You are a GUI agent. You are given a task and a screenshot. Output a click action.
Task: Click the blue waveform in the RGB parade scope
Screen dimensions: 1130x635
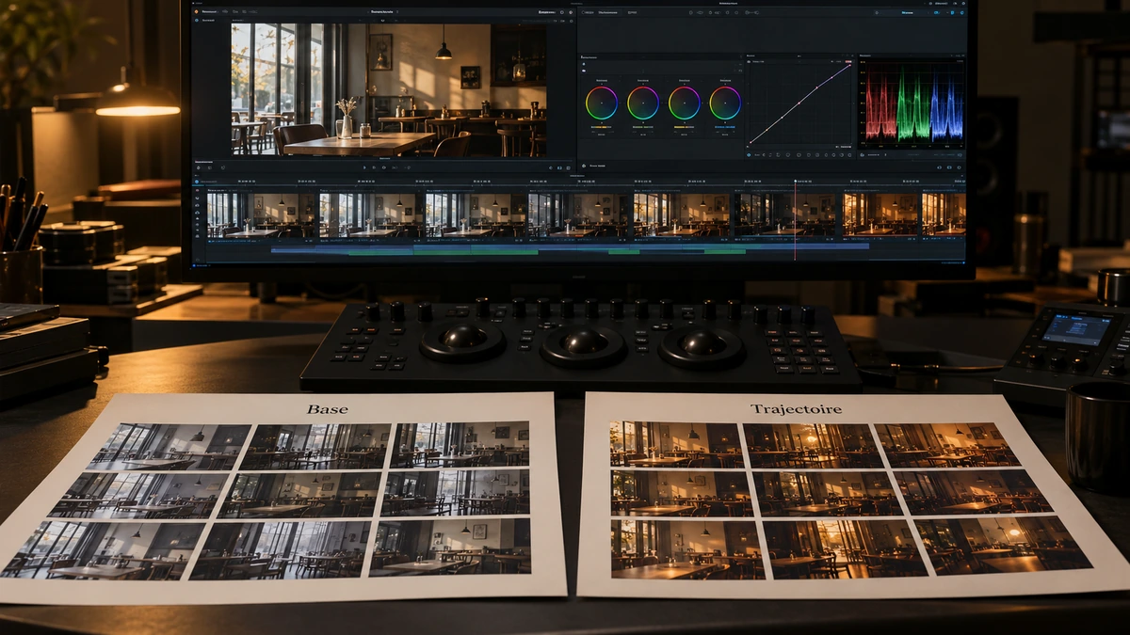coord(946,106)
